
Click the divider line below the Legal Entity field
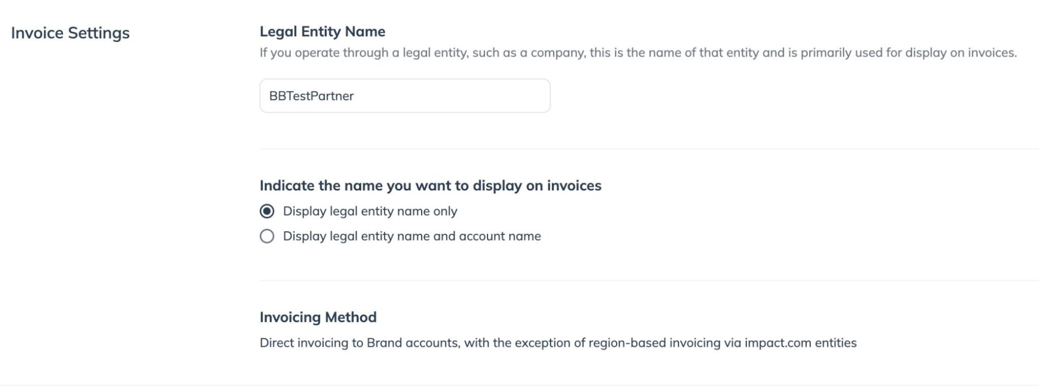point(649,149)
